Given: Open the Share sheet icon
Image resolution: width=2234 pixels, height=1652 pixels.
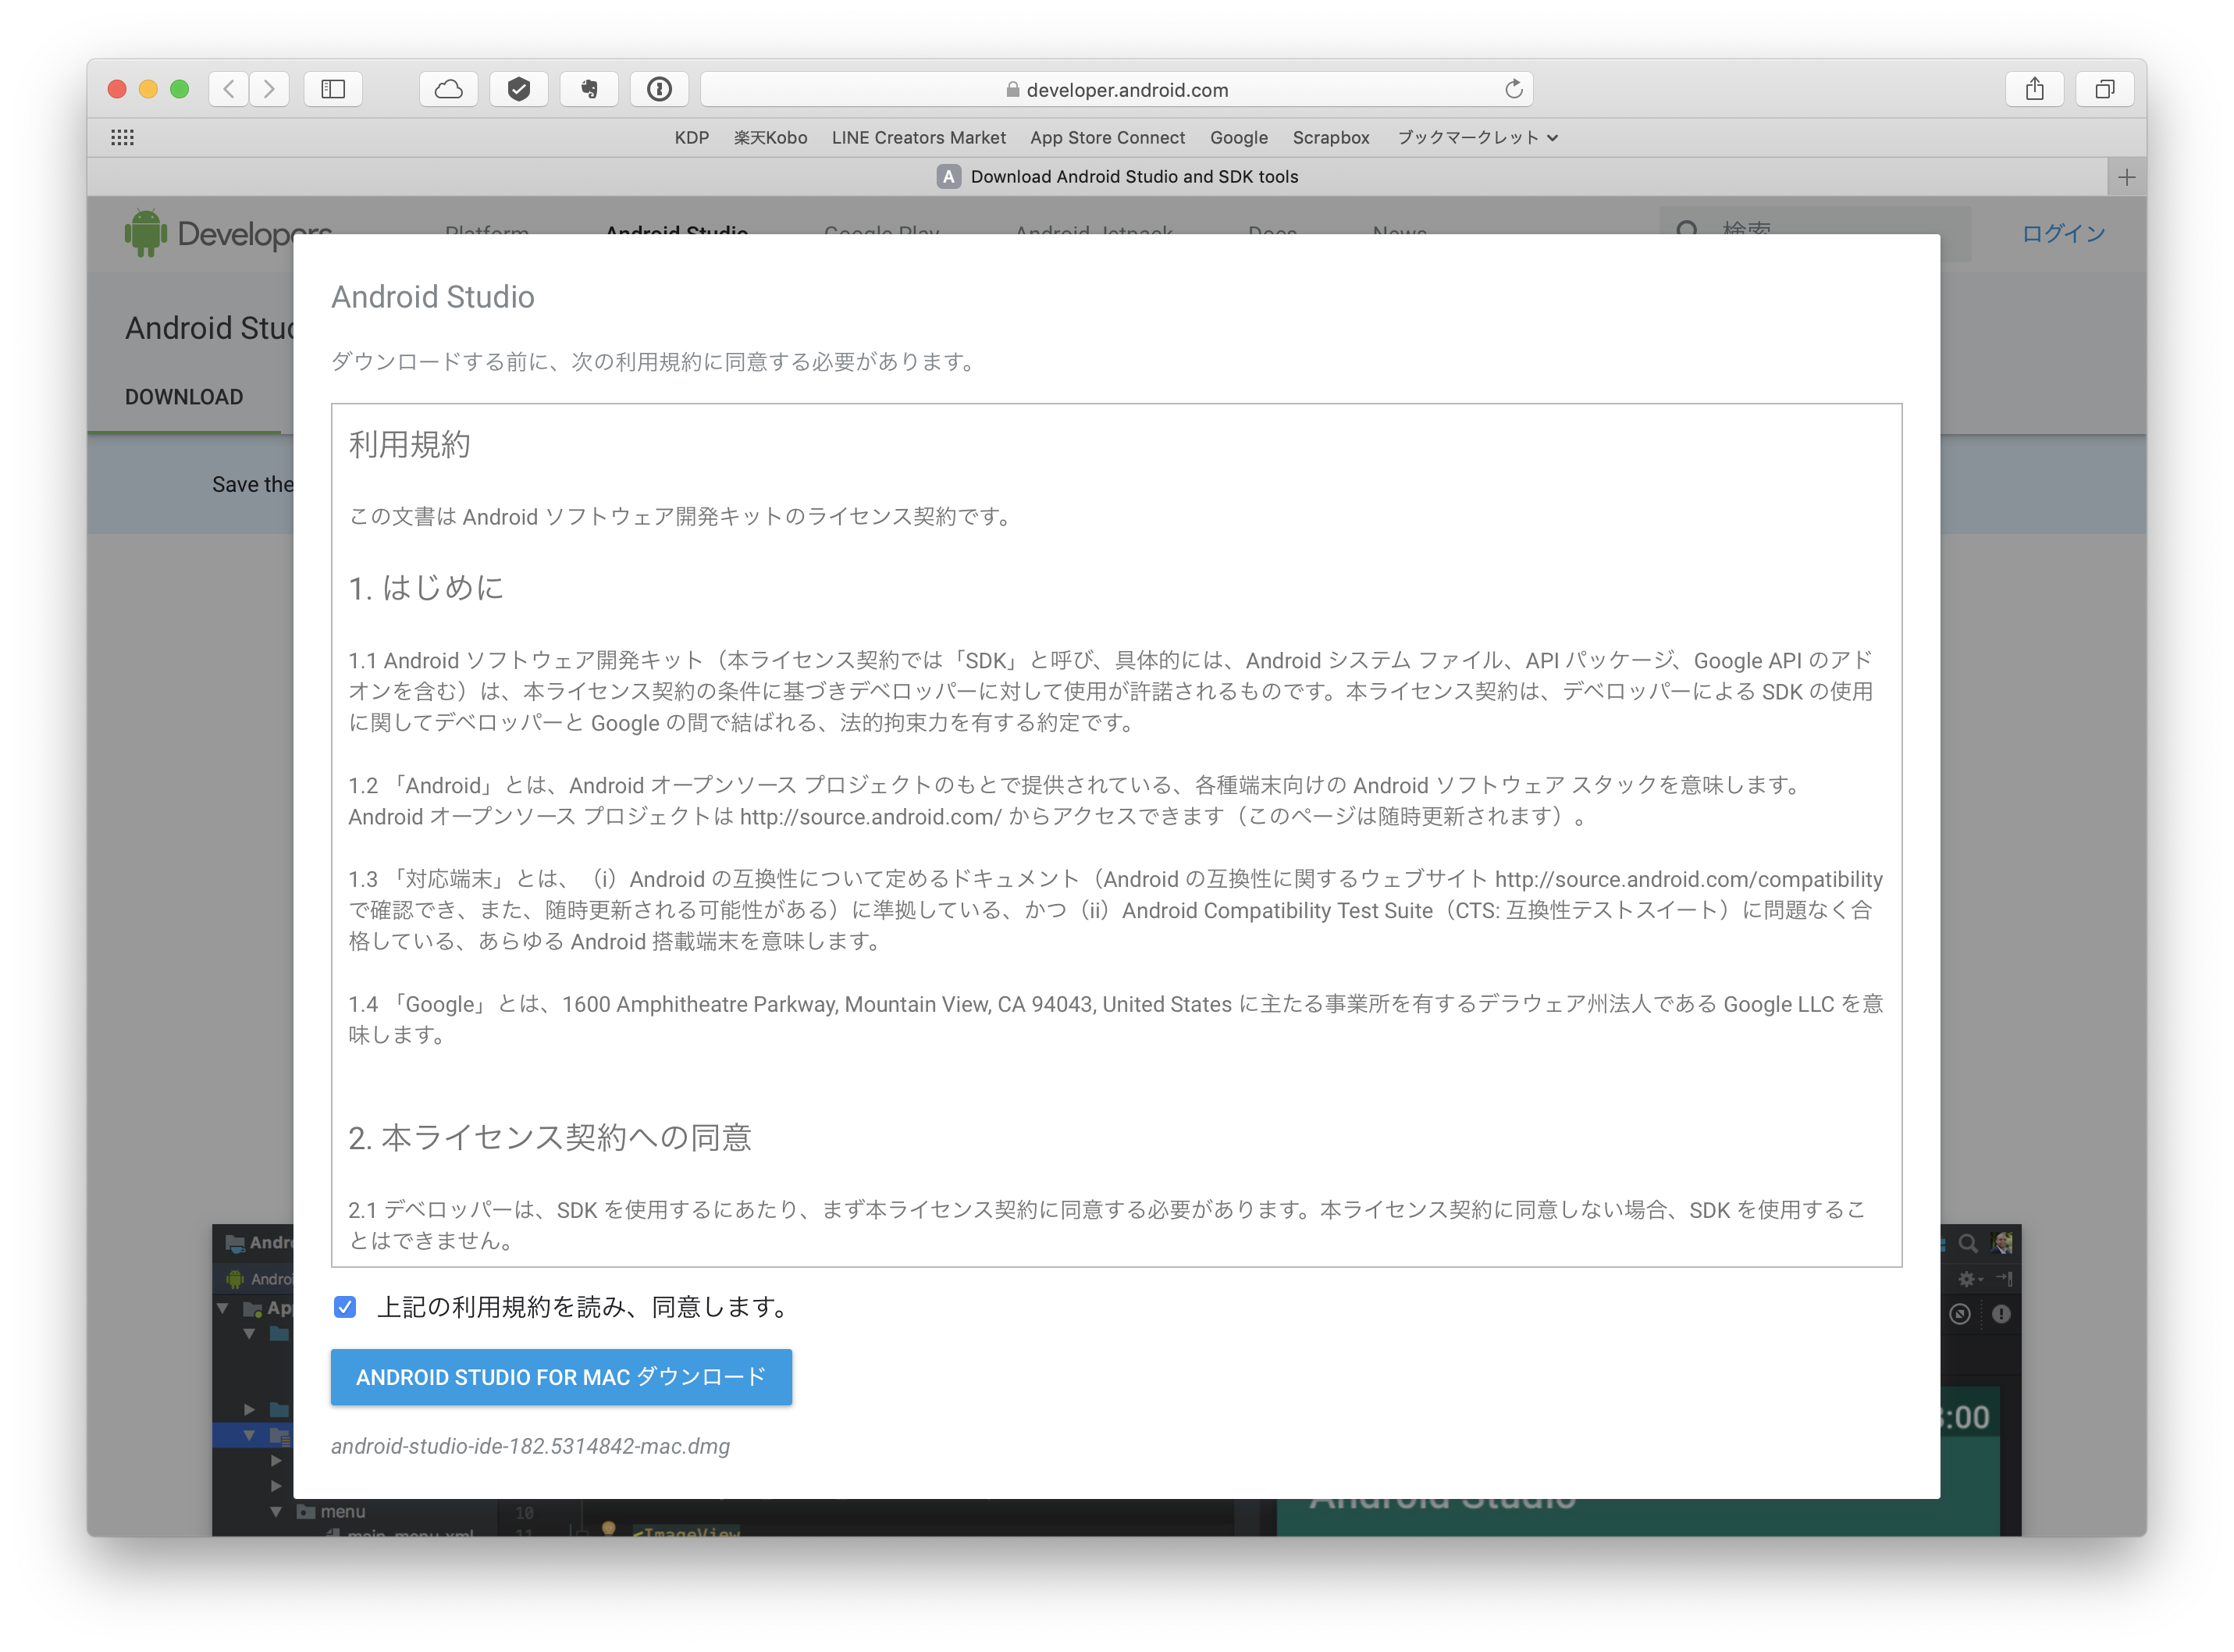Looking at the screenshot, I should [2034, 89].
